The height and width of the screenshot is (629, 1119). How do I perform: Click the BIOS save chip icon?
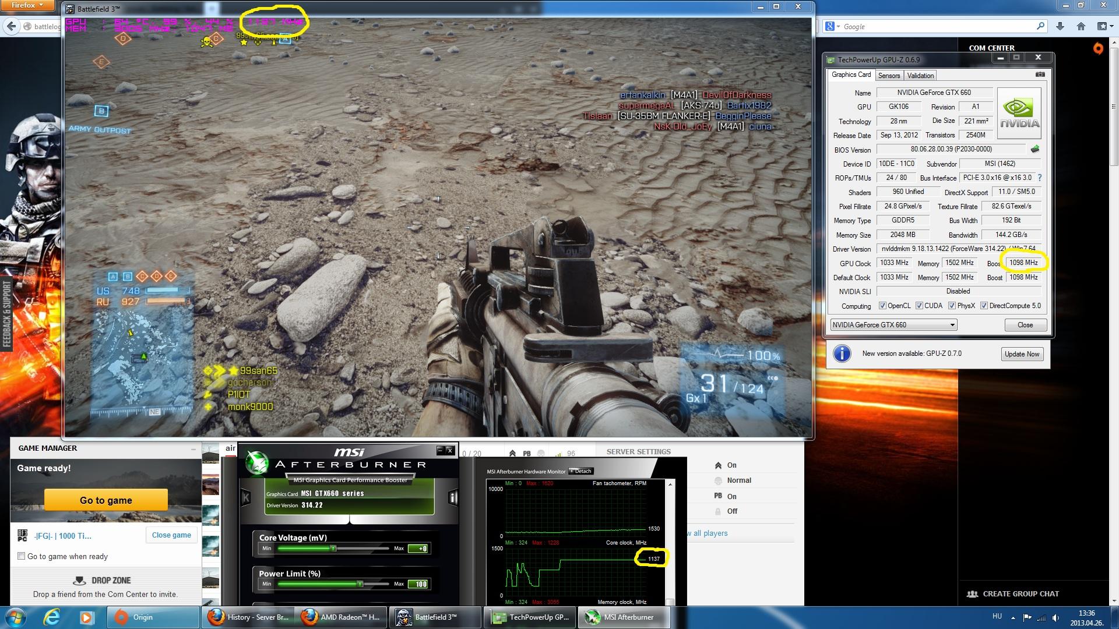[1035, 149]
